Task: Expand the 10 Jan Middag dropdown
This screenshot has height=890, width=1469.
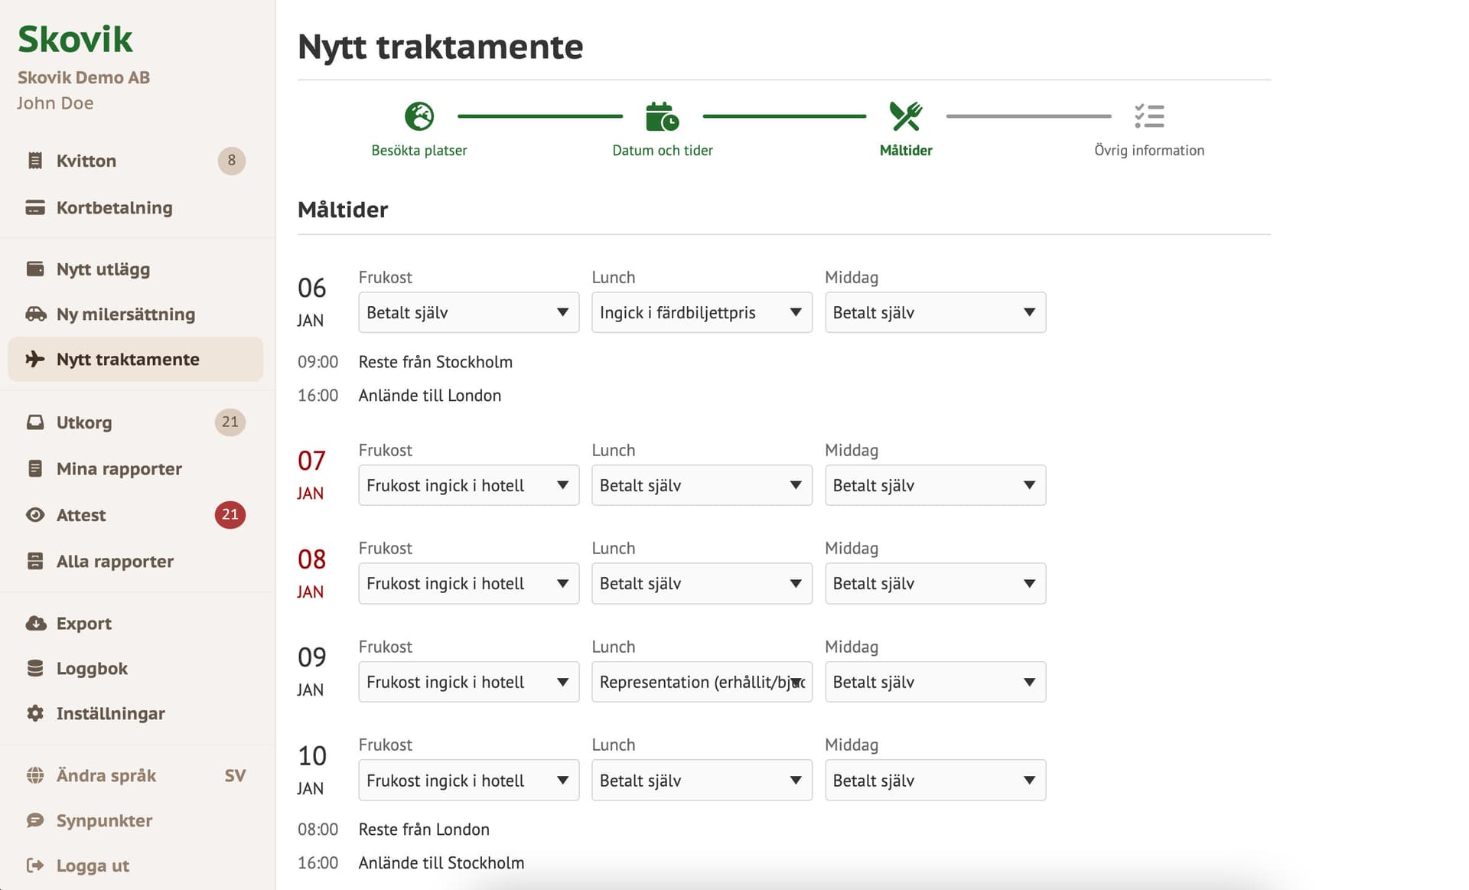Action: (x=935, y=781)
